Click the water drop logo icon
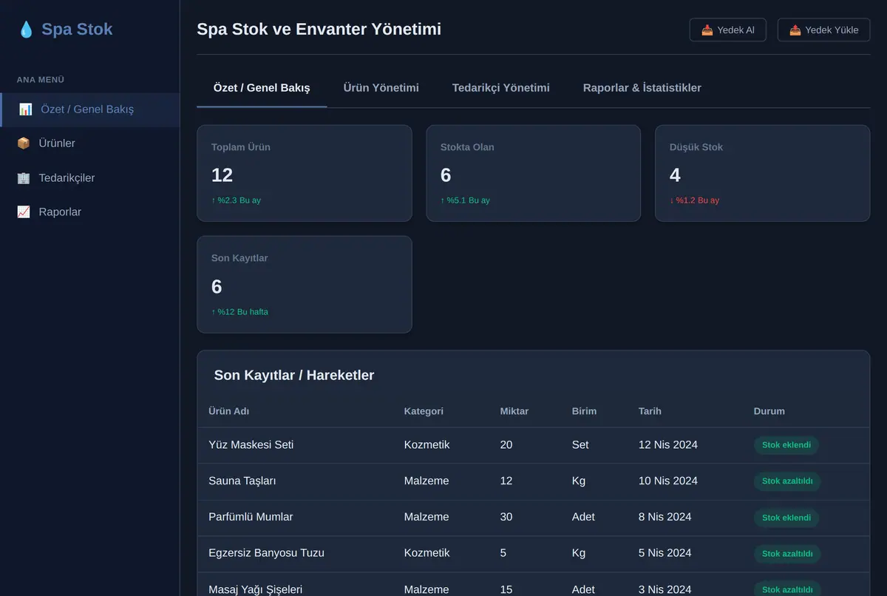Image resolution: width=887 pixels, height=596 pixels. pos(26,30)
